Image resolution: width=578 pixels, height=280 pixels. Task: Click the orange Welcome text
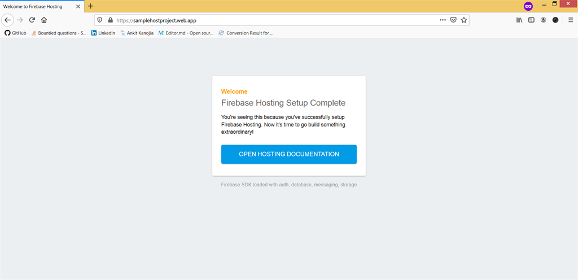click(234, 91)
